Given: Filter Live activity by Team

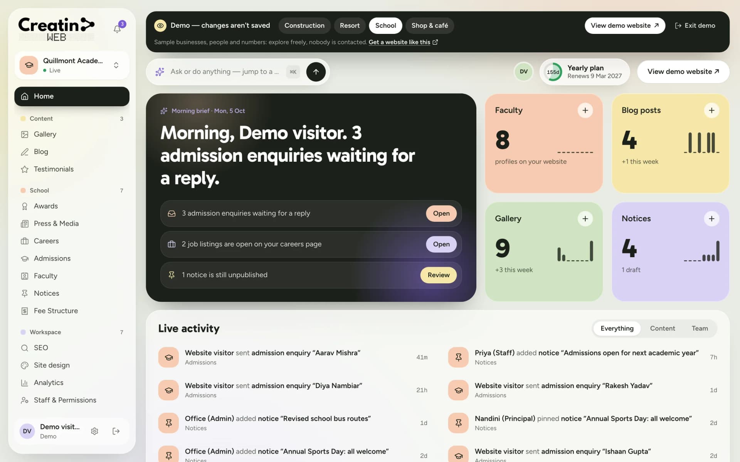Looking at the screenshot, I should coord(700,328).
